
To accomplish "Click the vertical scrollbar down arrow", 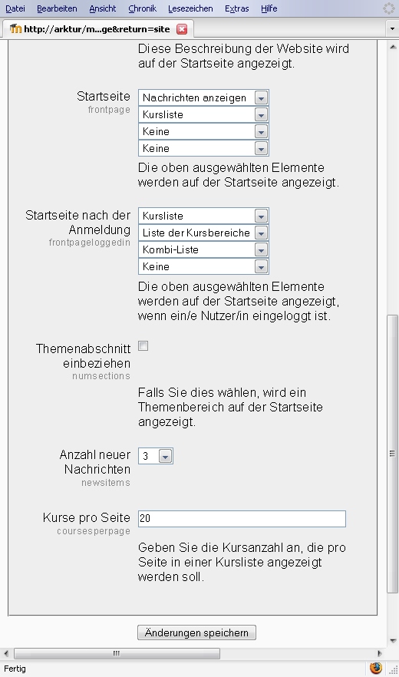I will point(393,640).
